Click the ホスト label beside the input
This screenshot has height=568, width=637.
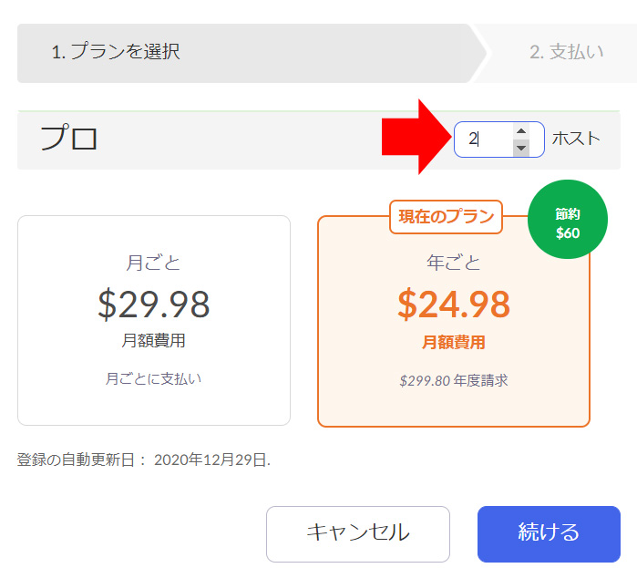coord(576,139)
